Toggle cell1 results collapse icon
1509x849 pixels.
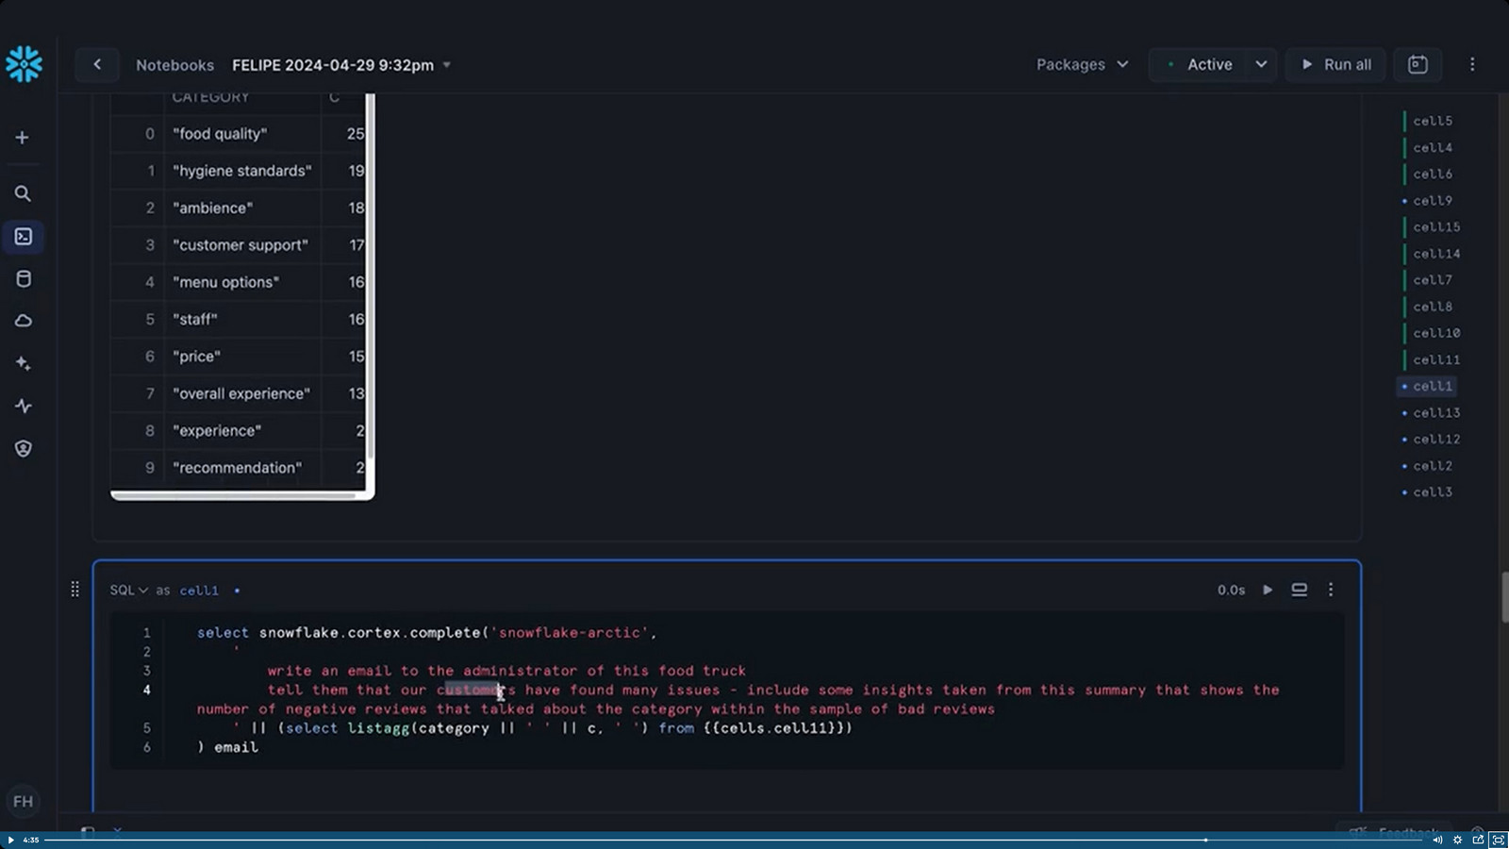1299,590
